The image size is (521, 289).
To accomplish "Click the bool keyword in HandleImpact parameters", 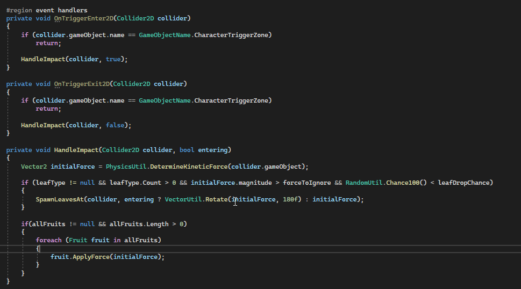I will (187, 149).
